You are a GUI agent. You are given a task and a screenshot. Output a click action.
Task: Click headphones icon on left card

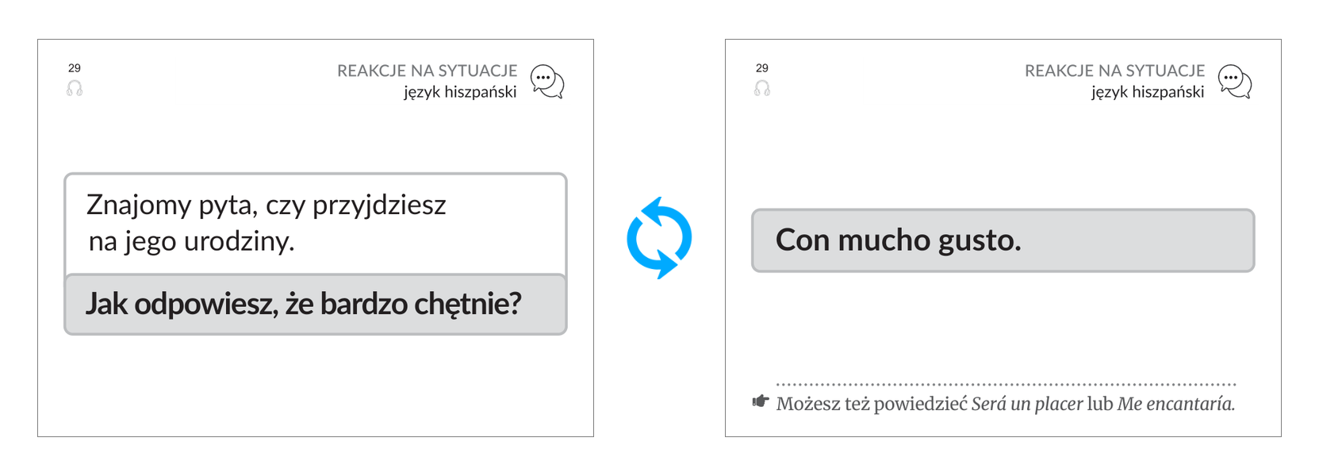(75, 88)
